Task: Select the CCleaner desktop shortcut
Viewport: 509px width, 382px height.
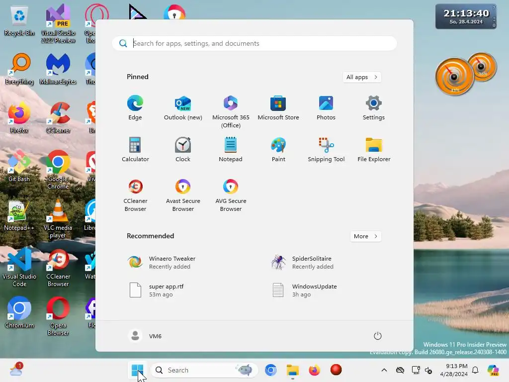Action: click(58, 117)
